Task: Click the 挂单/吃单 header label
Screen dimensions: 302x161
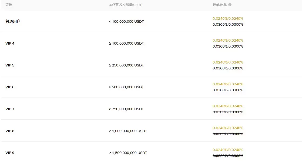Action: (x=220, y=5)
